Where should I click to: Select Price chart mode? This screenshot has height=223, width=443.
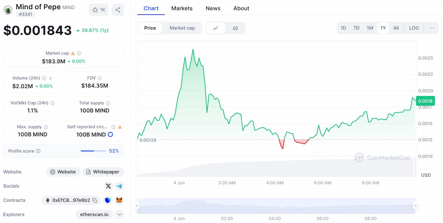(x=150, y=28)
